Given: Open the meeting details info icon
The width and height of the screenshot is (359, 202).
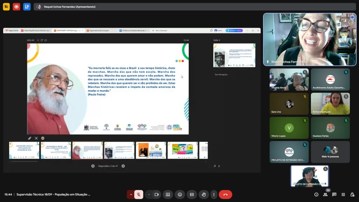Looking at the screenshot, I should pyautogui.click(x=316, y=194).
